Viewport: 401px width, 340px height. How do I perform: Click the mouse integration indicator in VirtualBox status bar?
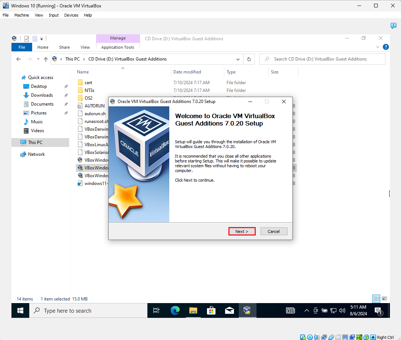point(366,337)
